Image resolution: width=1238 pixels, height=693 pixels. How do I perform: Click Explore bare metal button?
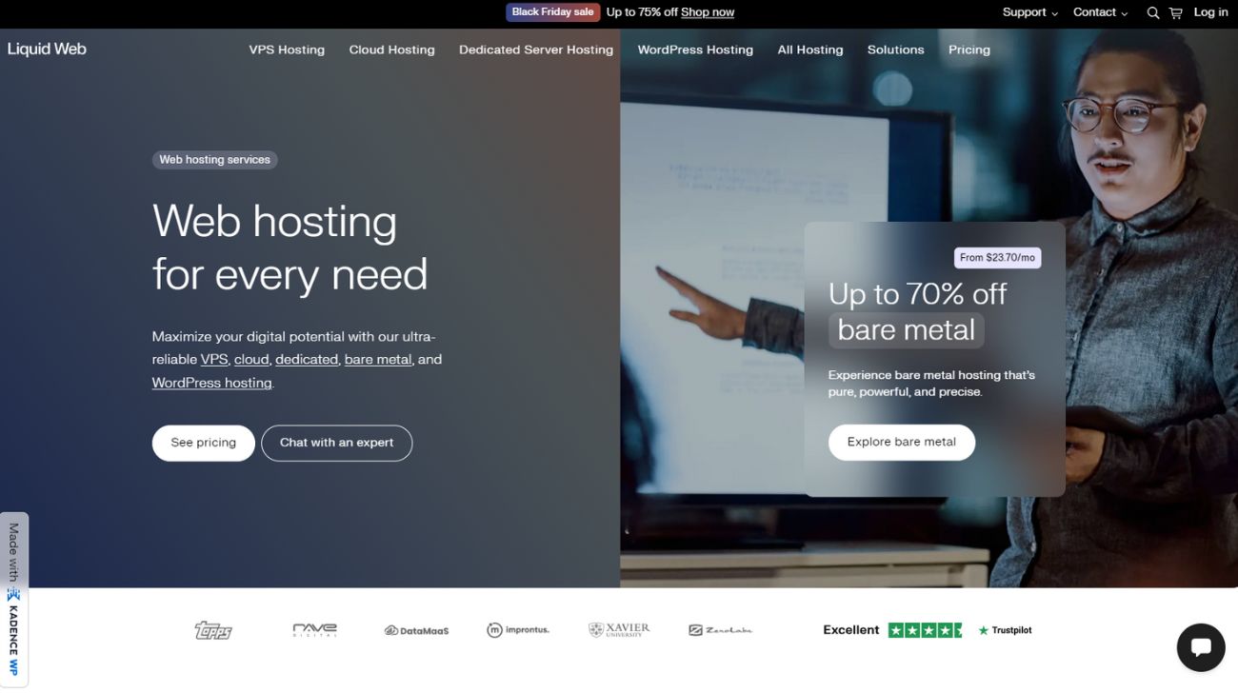coord(902,442)
